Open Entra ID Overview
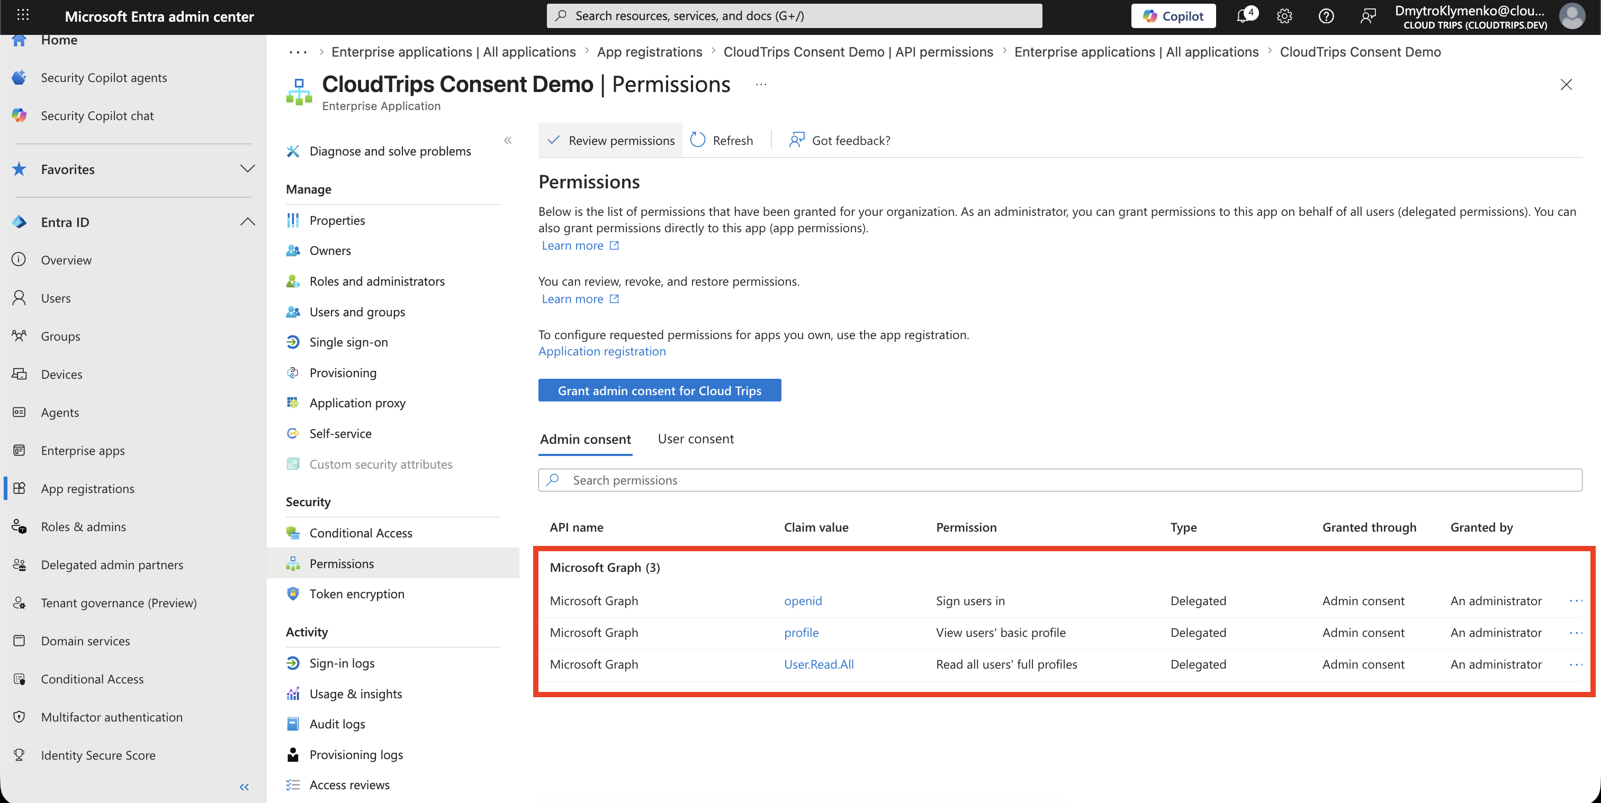1601x803 pixels. tap(66, 260)
